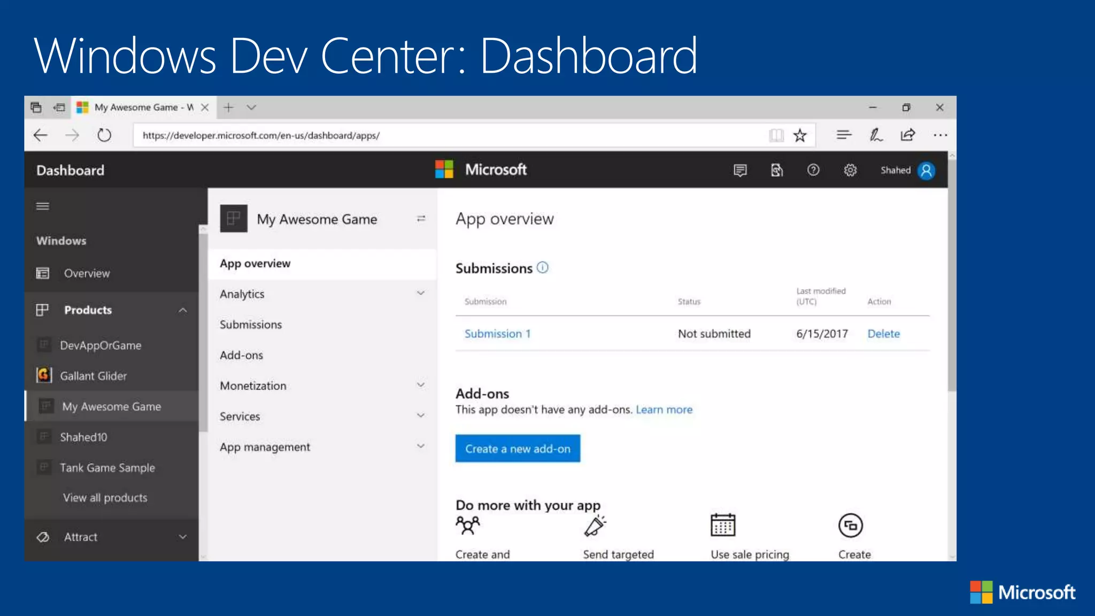Click the Submissions info icon

click(x=543, y=267)
